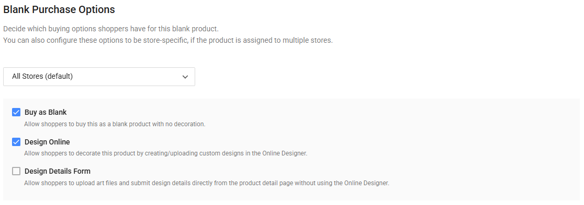Select the 'Buy as Blank' label text

click(x=46, y=112)
